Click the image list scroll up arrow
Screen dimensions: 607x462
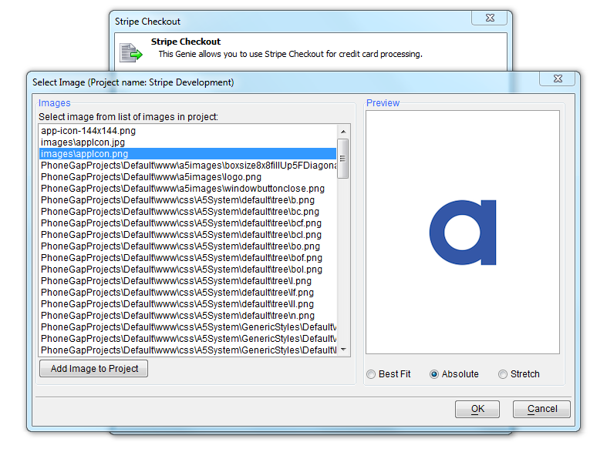[x=343, y=132]
